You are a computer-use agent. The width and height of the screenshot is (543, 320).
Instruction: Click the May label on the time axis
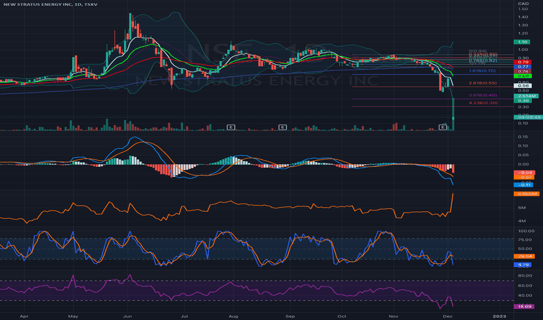pyautogui.click(x=73, y=316)
